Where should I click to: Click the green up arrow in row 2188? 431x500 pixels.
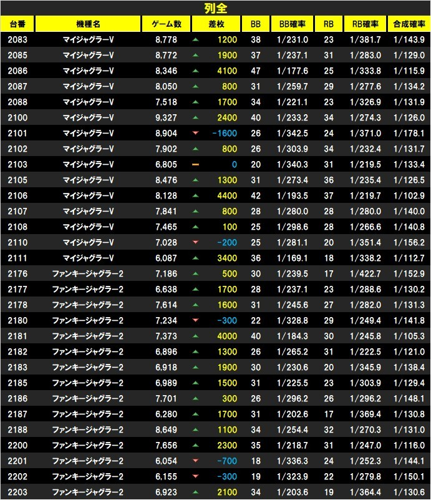196,429
